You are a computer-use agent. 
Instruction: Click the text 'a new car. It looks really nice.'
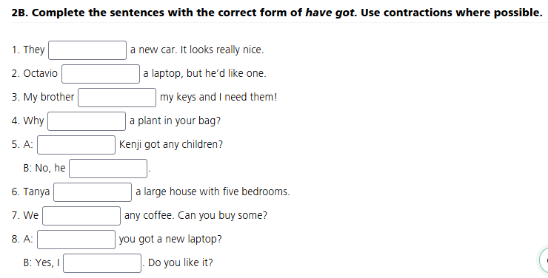coord(197,50)
